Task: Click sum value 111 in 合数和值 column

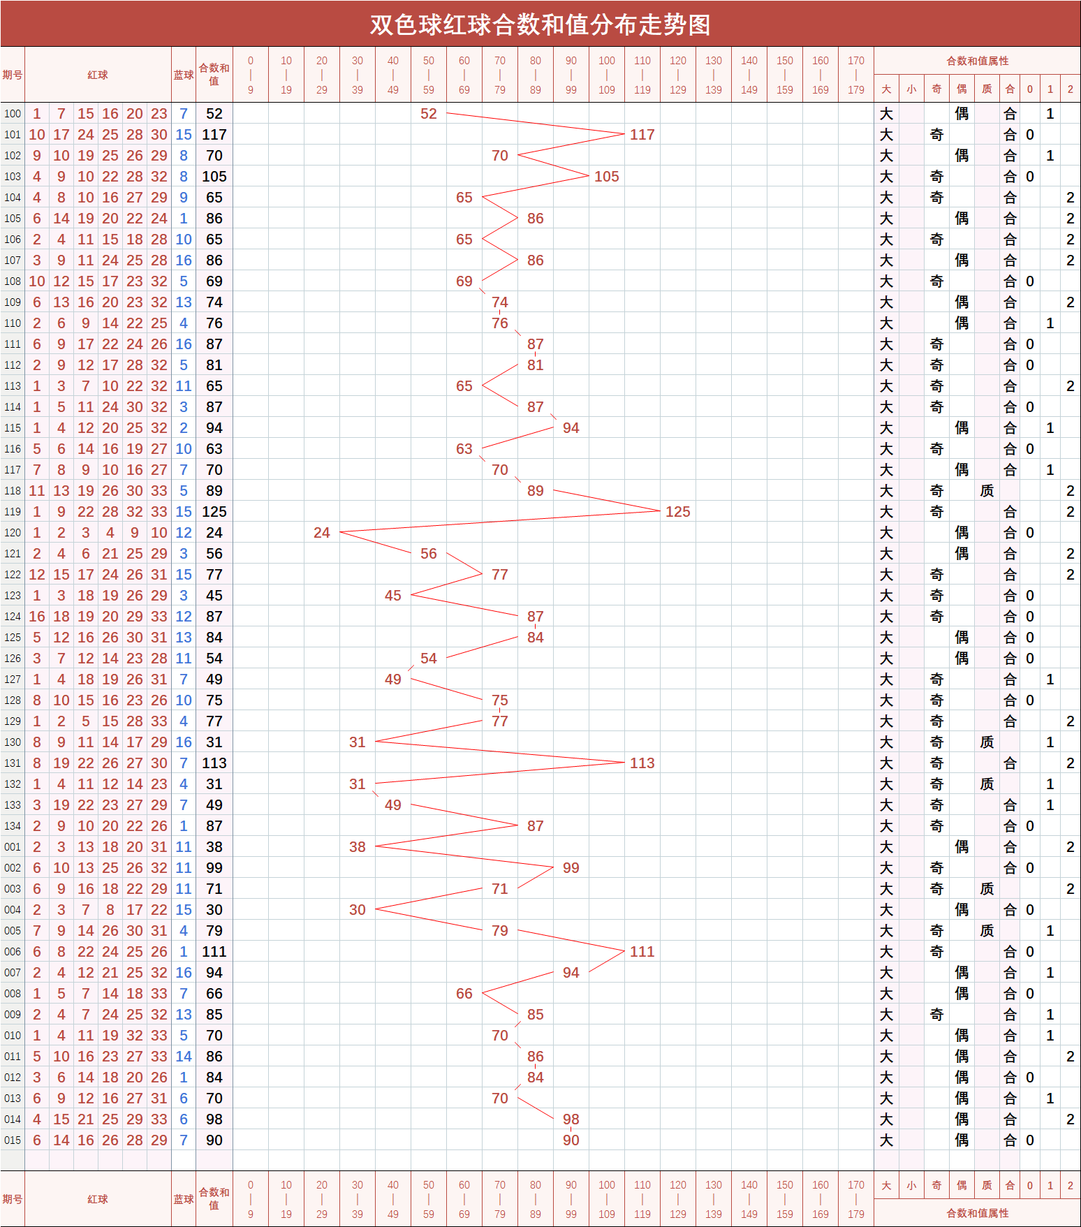Action: [214, 951]
